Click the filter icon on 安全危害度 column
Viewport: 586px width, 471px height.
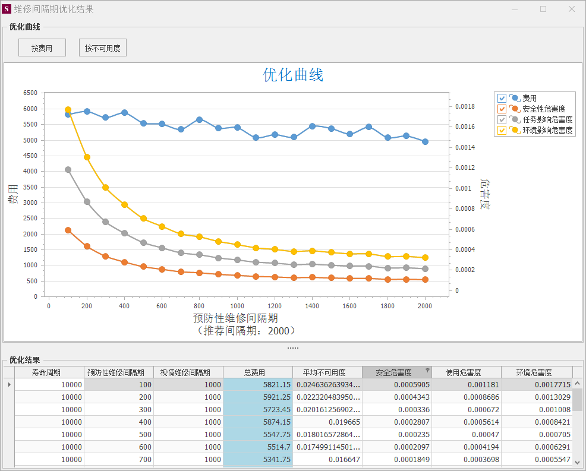427,370
